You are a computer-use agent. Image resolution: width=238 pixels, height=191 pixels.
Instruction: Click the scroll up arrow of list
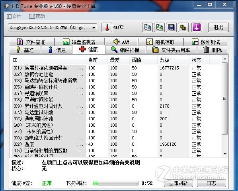click(225, 59)
